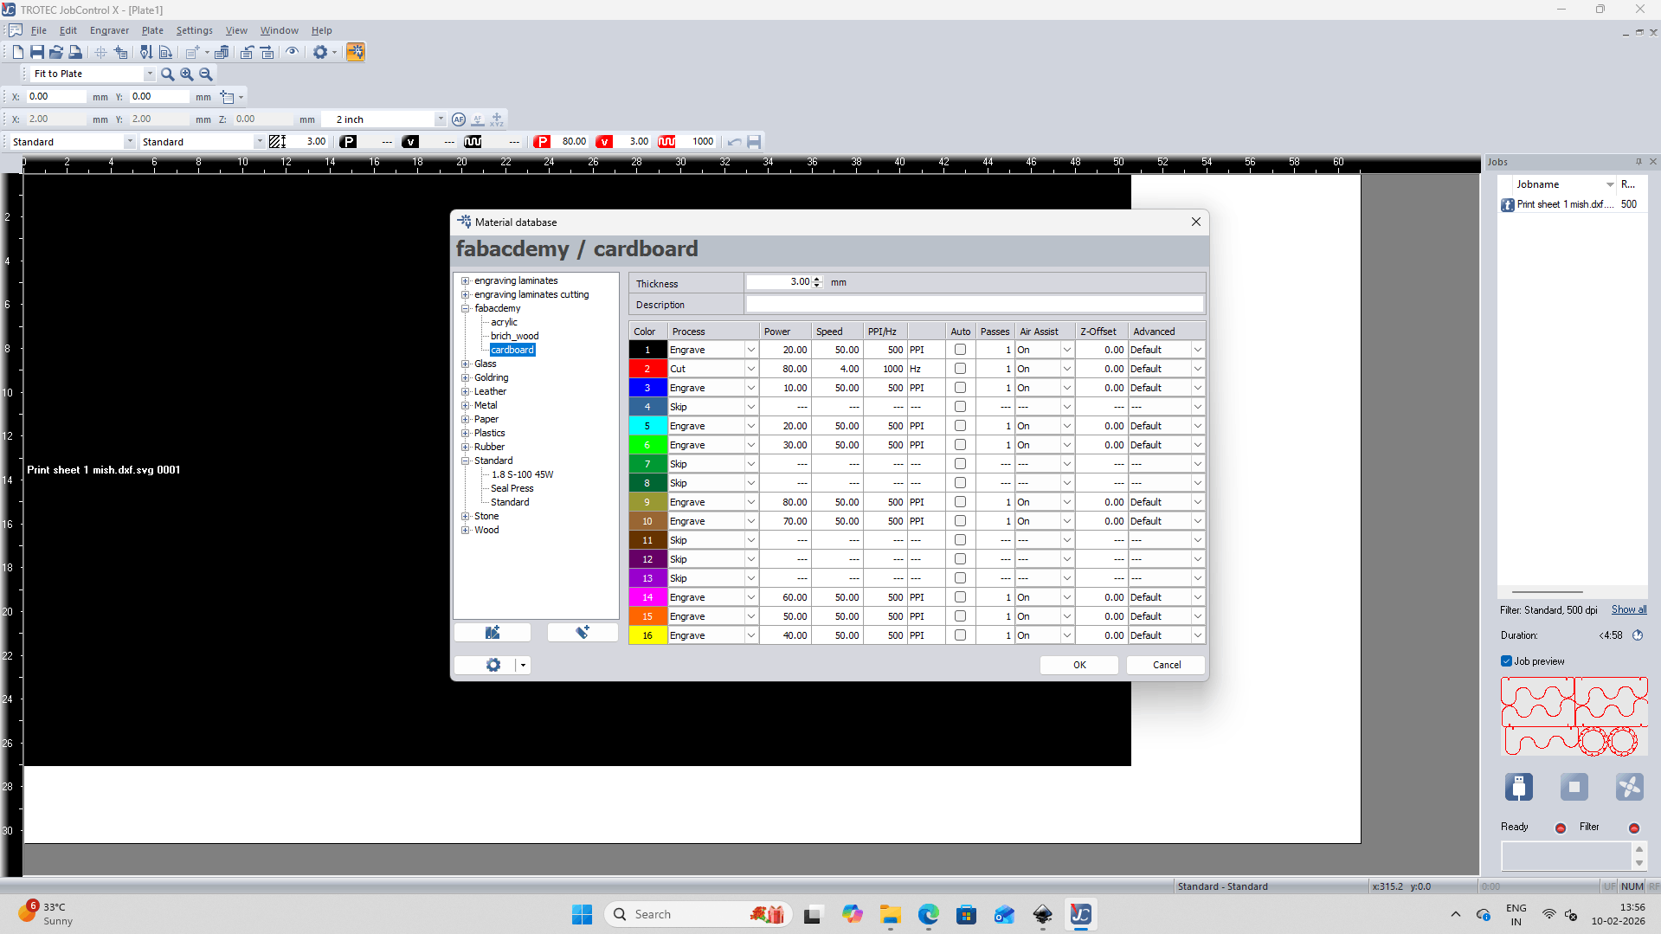Click the zoom magnifier icon
The height and width of the screenshot is (934, 1661).
click(168, 74)
